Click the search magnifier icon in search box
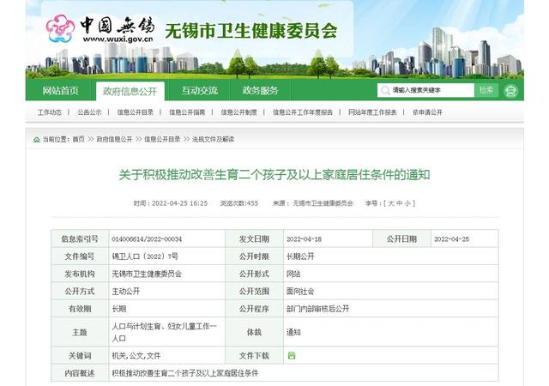The image size is (549, 386). [x=384, y=90]
